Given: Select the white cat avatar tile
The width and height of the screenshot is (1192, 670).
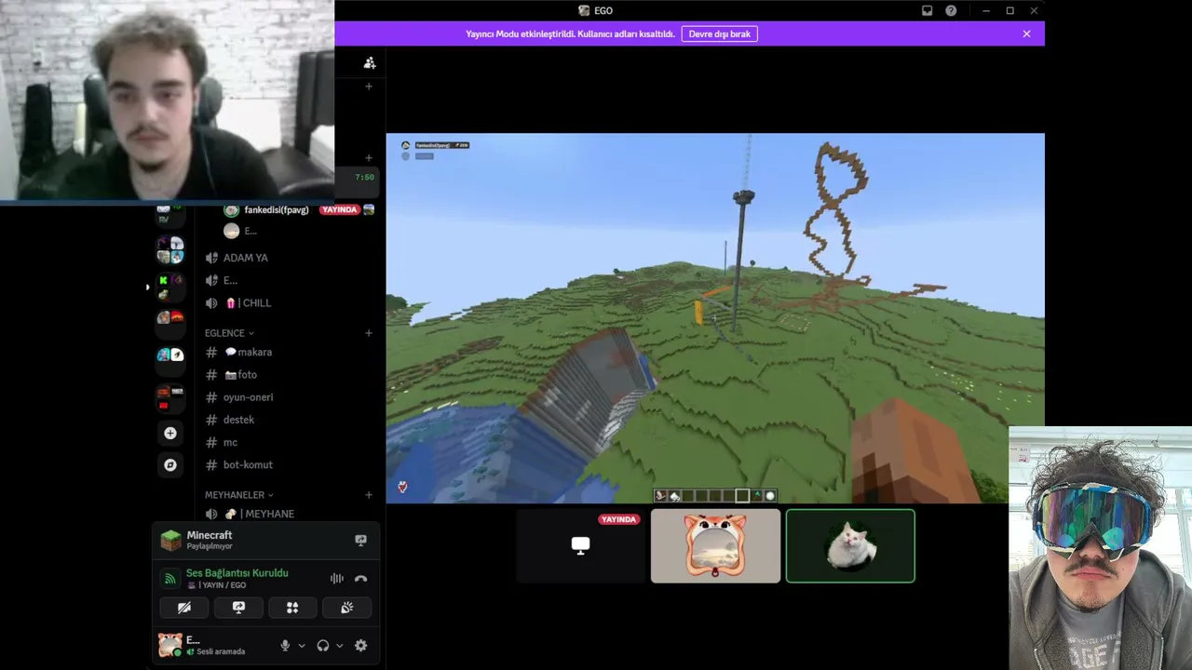Looking at the screenshot, I should point(850,546).
